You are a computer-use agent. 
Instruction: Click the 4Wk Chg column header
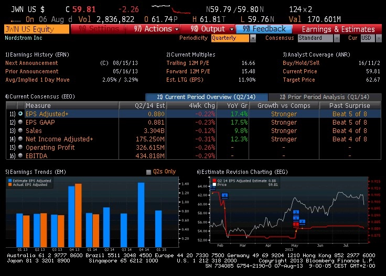[191, 105]
